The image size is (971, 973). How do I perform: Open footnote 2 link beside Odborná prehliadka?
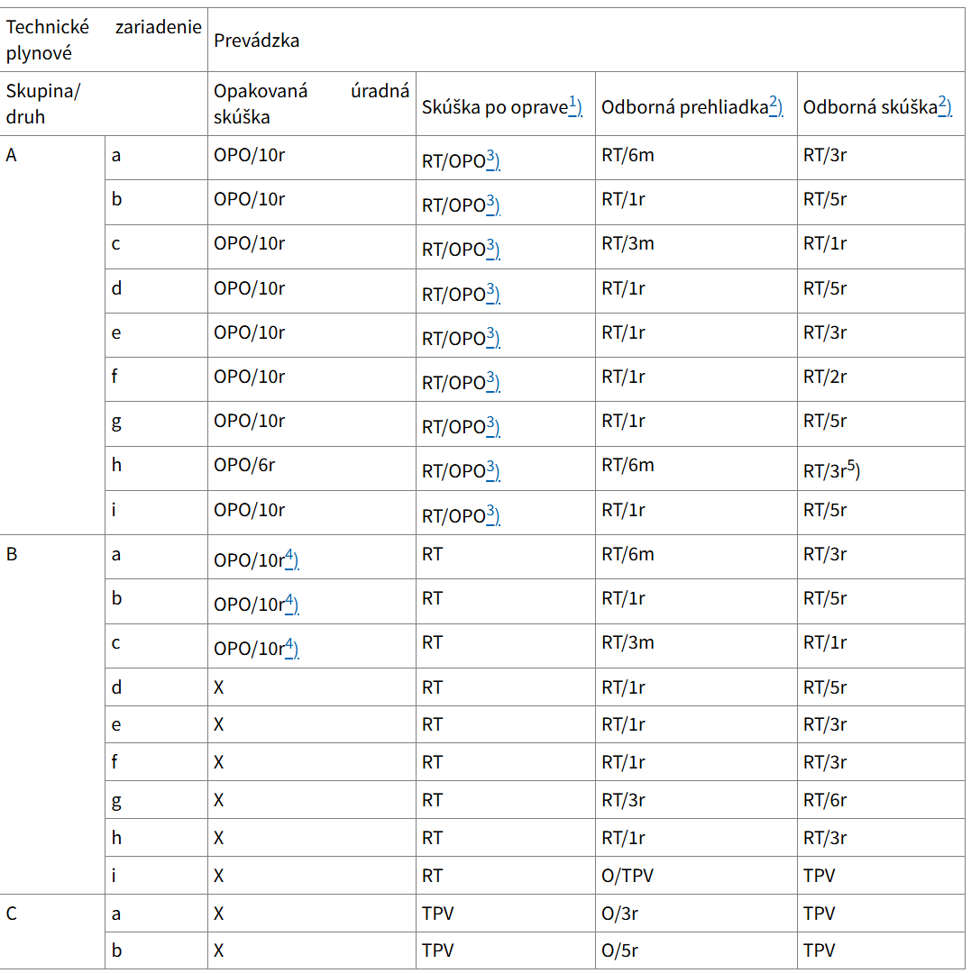(x=775, y=105)
